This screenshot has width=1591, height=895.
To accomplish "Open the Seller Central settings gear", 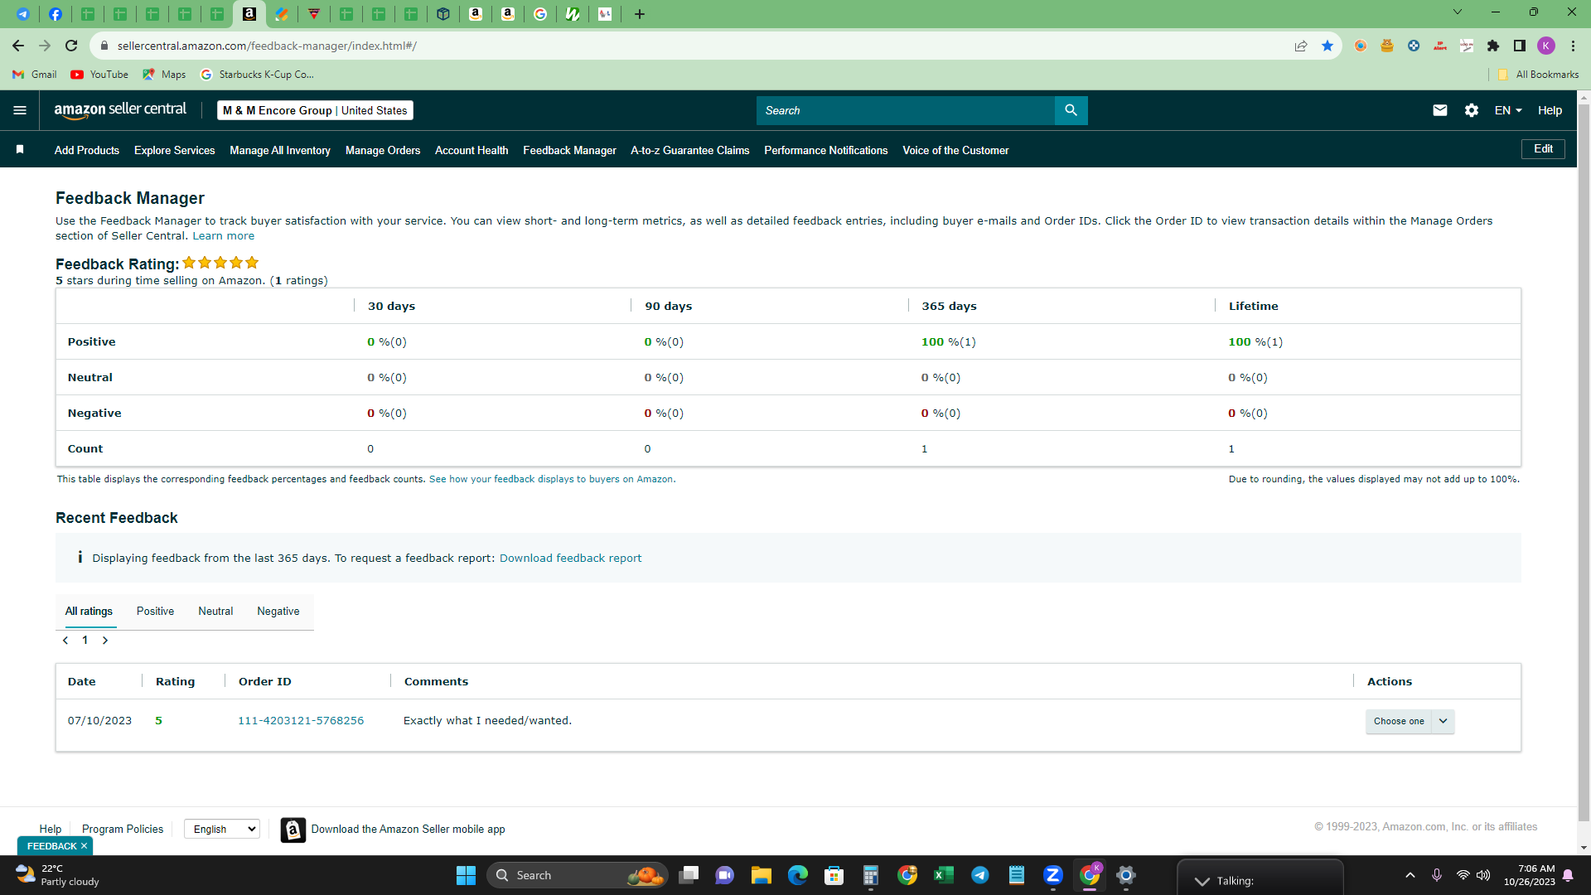I will [1472, 110].
